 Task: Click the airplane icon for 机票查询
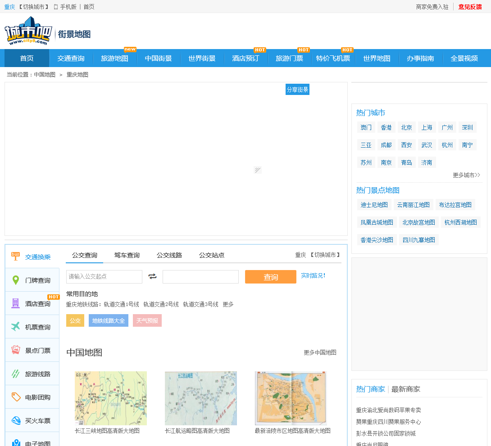pos(16,327)
